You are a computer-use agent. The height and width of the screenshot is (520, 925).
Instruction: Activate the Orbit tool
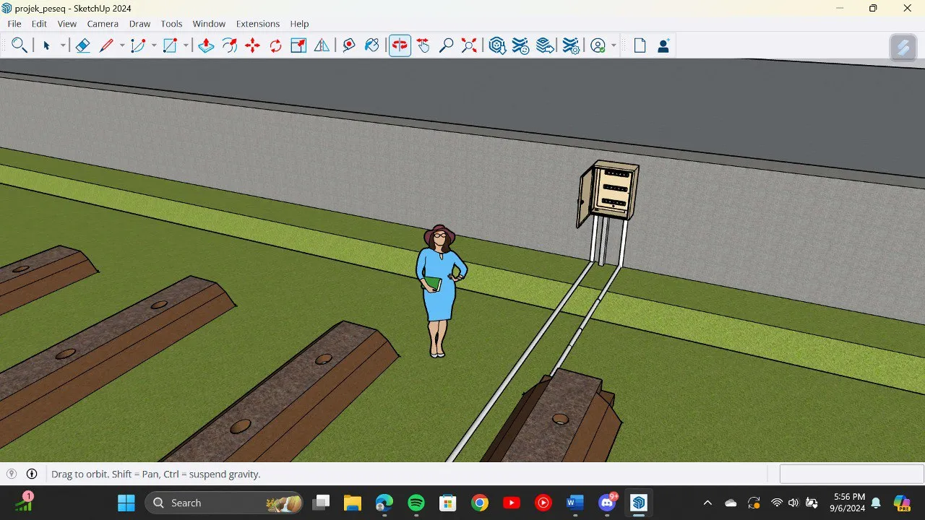[x=400, y=45]
